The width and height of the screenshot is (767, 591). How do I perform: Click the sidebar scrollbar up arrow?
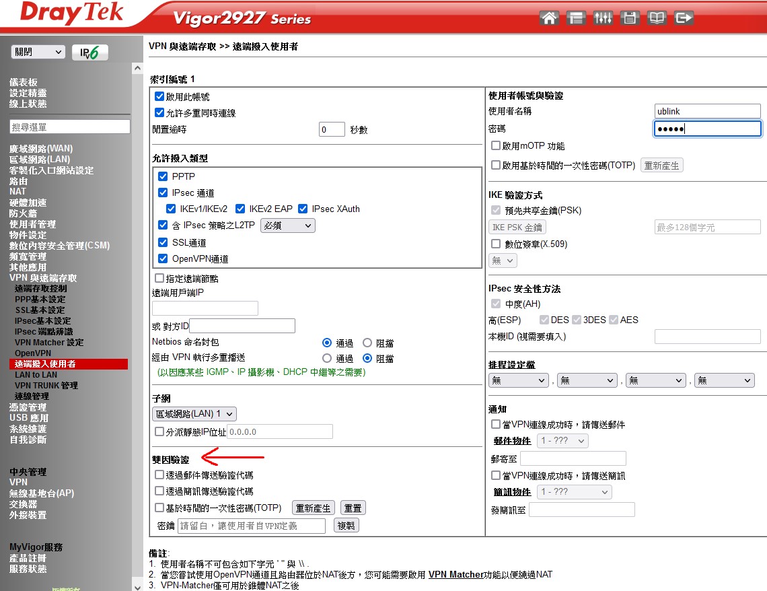(x=137, y=69)
